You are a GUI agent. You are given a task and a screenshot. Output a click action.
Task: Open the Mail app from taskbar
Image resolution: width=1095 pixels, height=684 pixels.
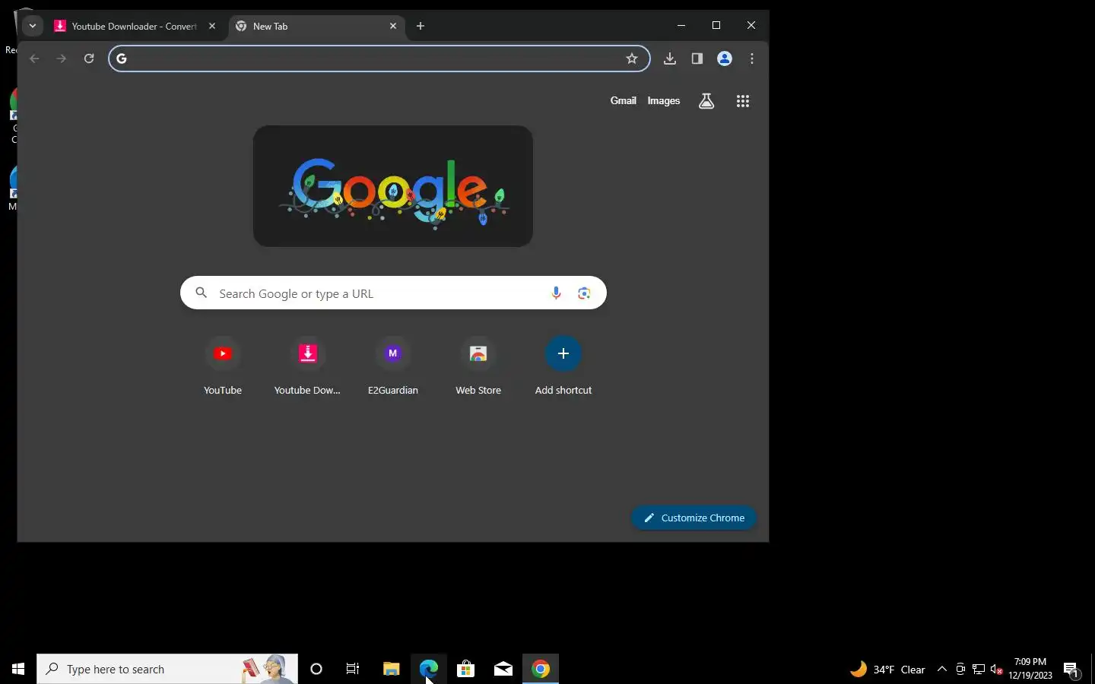coord(503,669)
